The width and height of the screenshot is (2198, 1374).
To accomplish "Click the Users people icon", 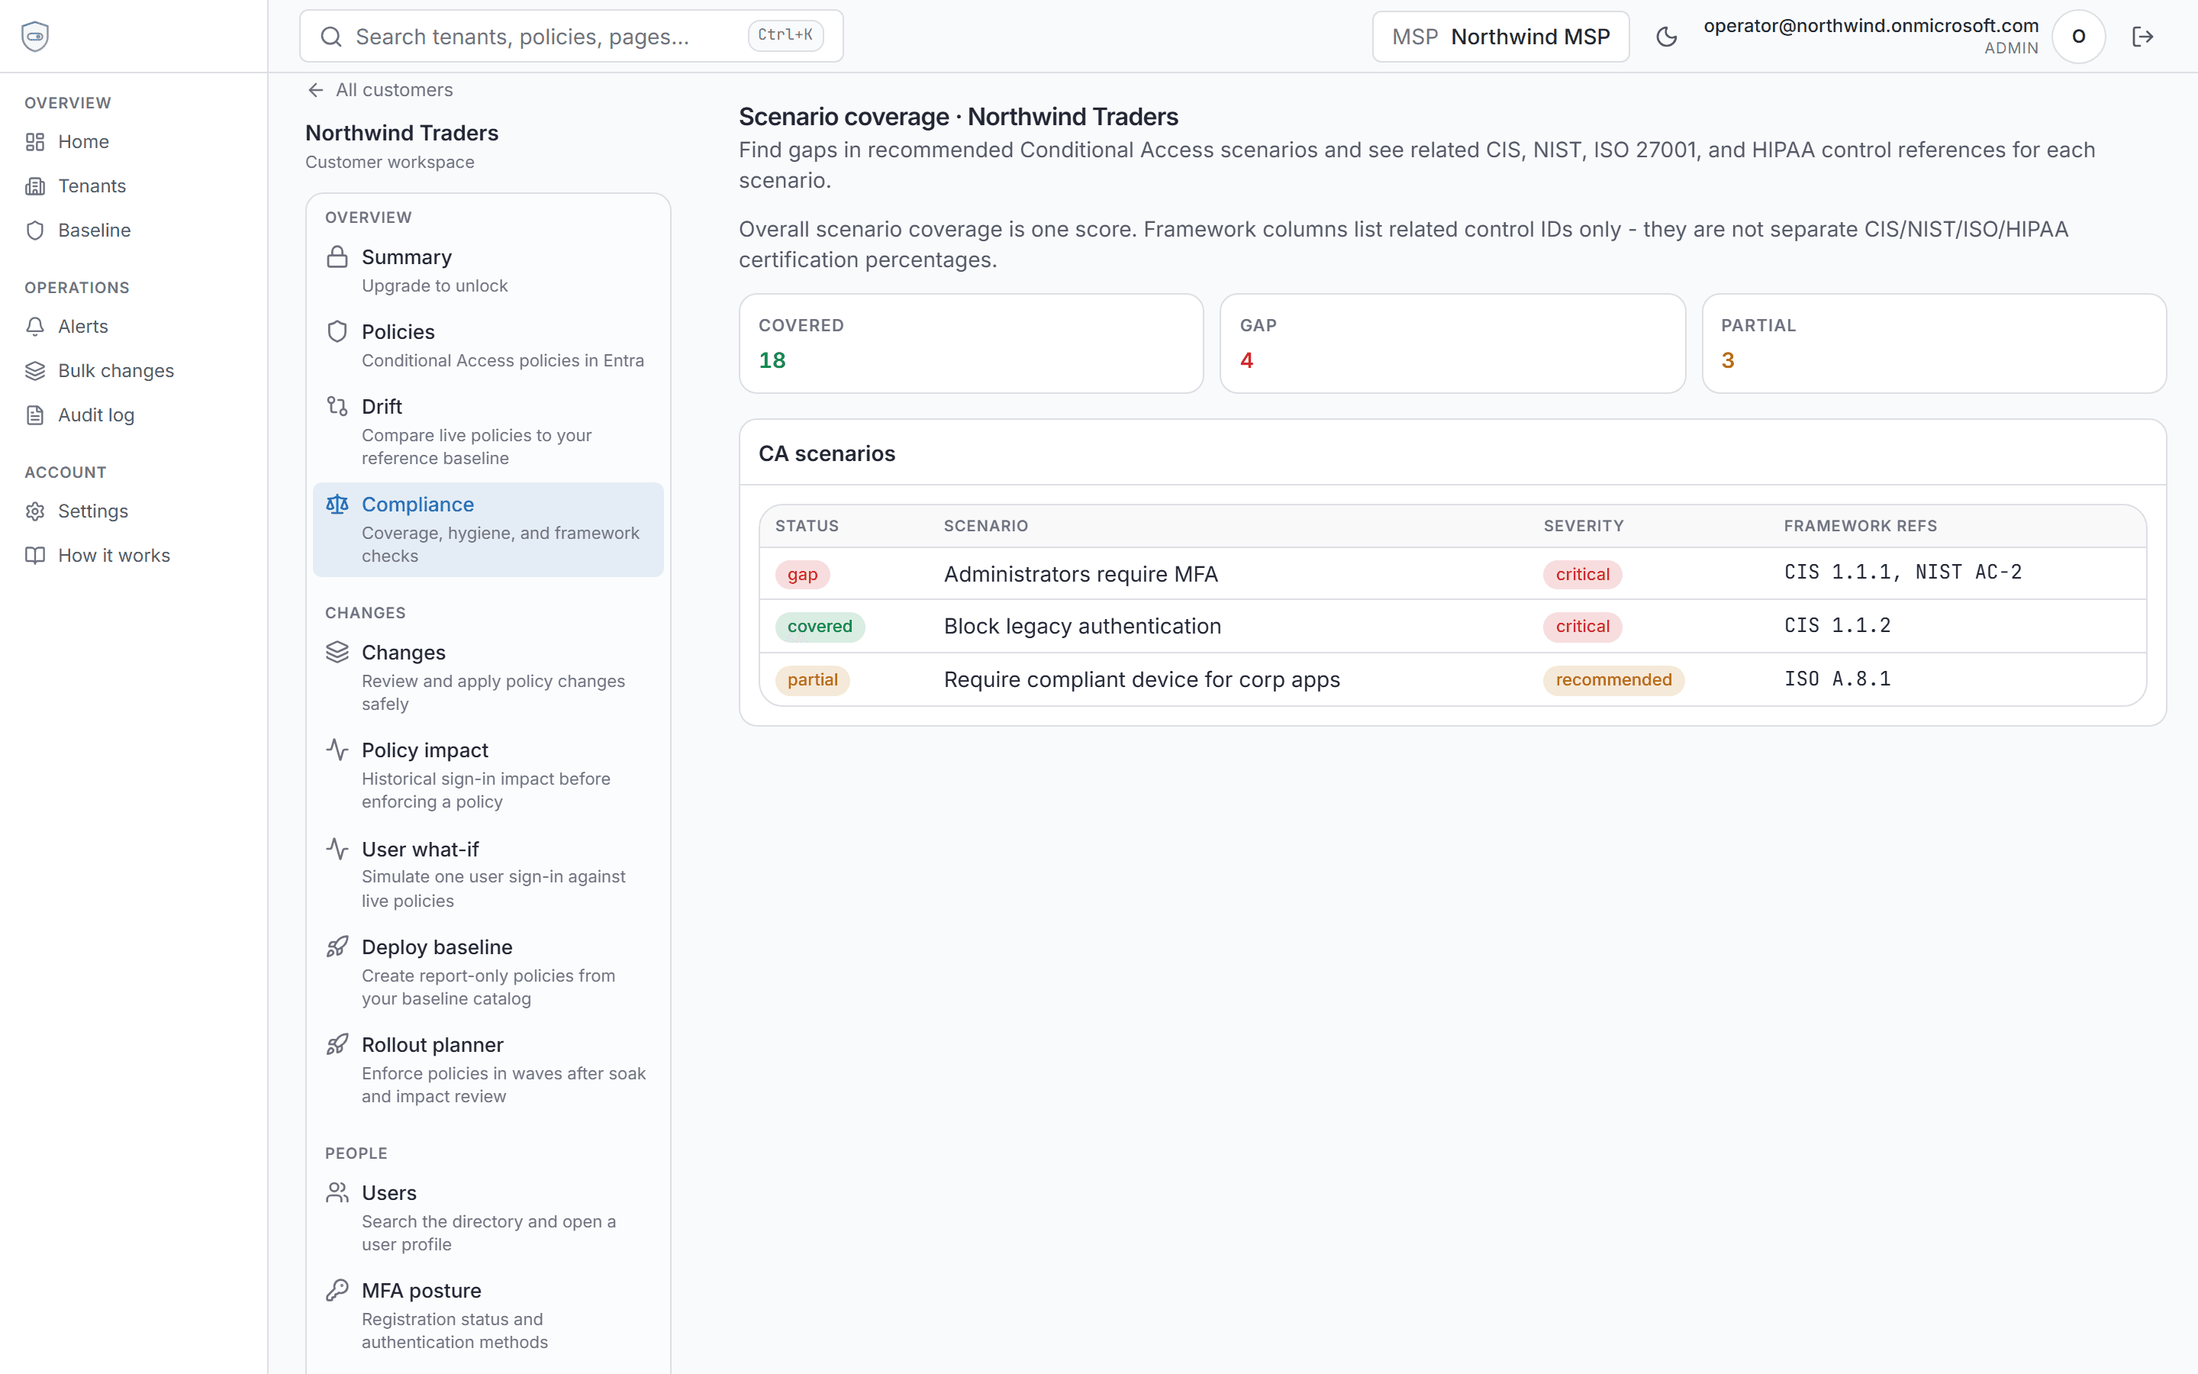I will (x=337, y=1192).
